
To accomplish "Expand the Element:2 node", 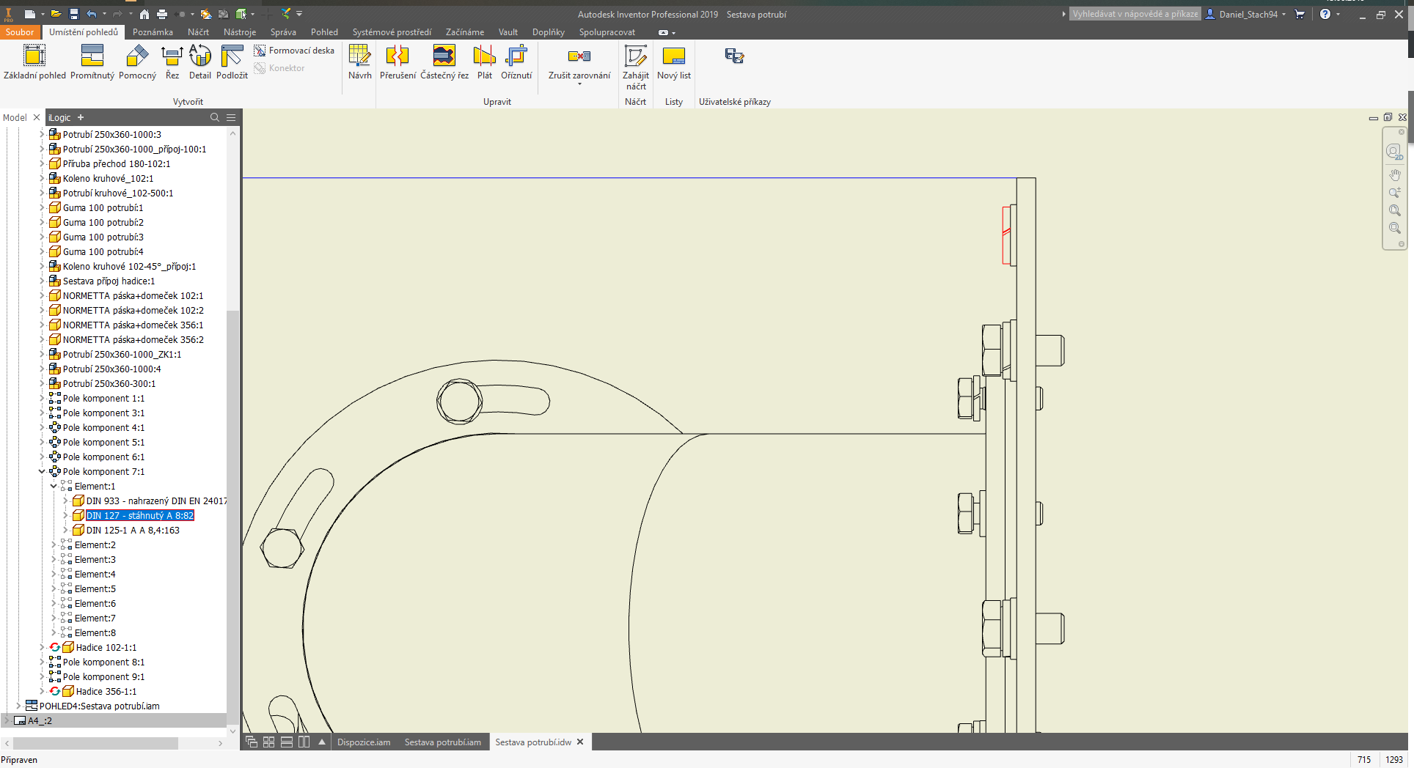I will tap(54, 544).
